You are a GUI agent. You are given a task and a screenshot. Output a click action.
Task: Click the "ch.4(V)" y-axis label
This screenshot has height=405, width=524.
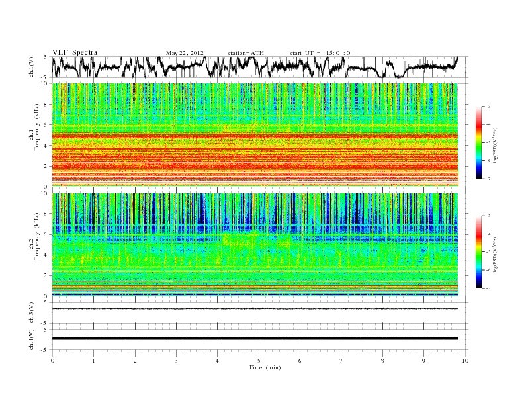pos(32,341)
